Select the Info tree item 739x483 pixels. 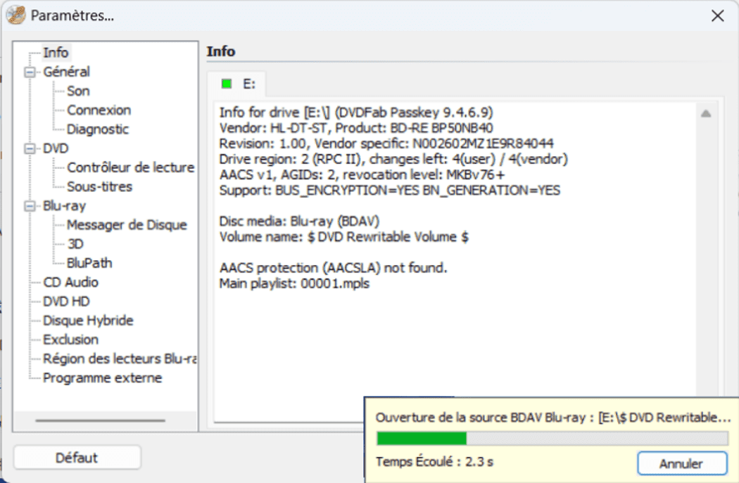tap(56, 52)
